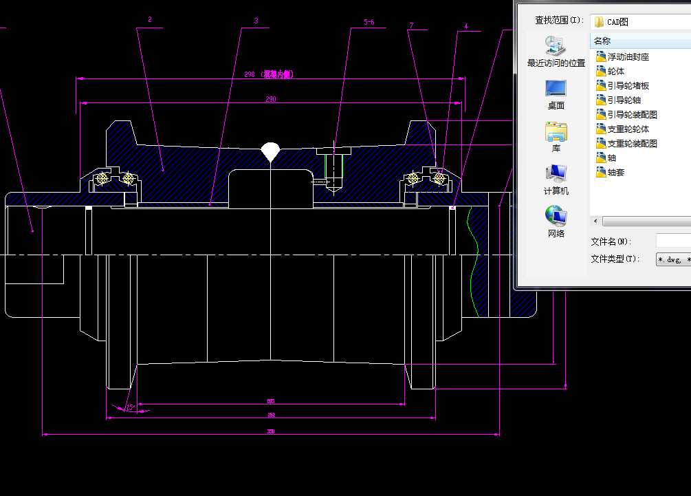
Task: Click part callout number 2
Action: (x=150, y=19)
